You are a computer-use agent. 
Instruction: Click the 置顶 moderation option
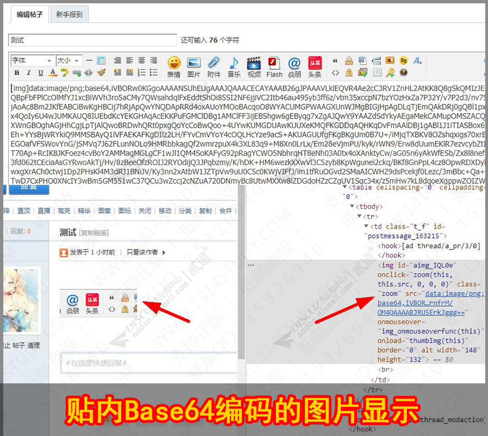(24, 211)
